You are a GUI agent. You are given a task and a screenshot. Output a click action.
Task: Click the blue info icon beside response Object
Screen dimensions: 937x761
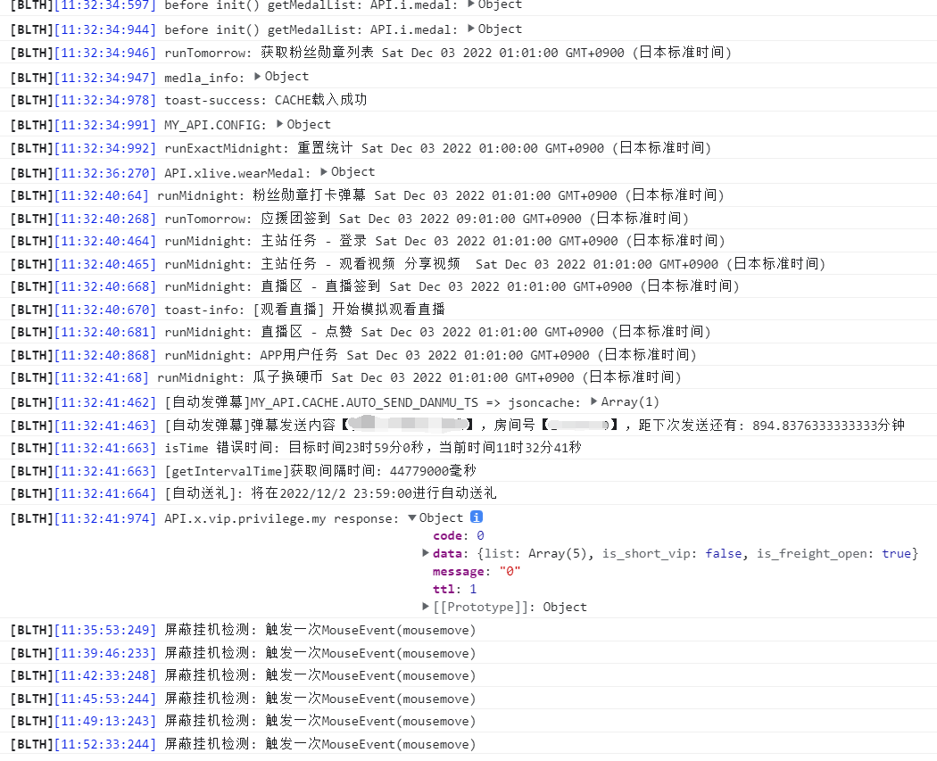[x=477, y=517]
